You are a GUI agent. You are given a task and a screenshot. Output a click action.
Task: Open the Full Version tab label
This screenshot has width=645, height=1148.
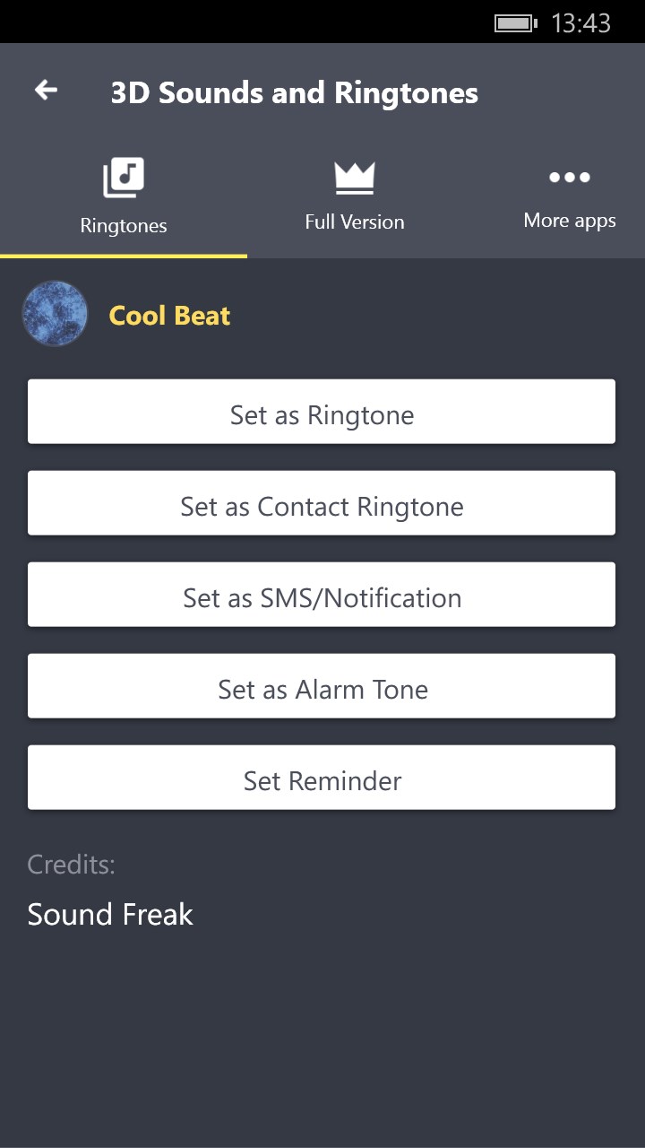click(x=355, y=222)
